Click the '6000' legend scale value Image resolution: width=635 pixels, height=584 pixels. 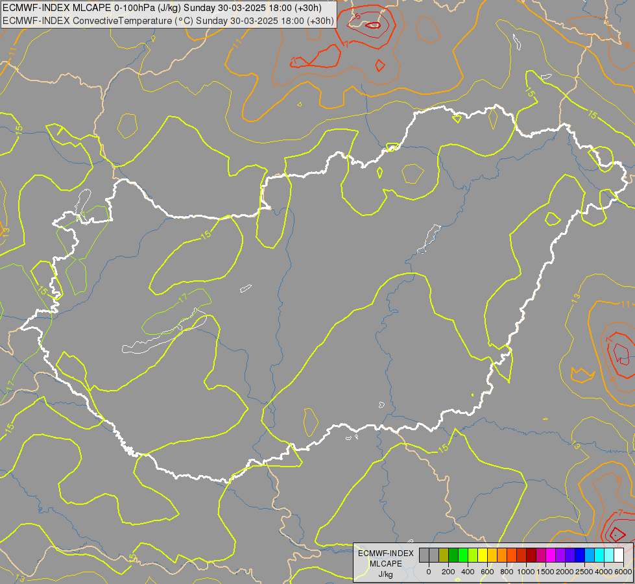[x=623, y=572]
